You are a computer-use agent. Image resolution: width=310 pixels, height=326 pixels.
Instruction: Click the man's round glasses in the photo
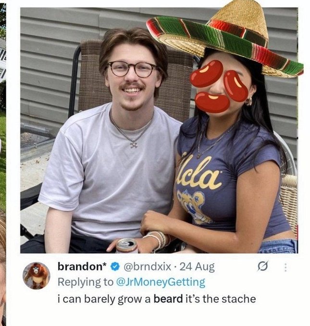(x=133, y=69)
